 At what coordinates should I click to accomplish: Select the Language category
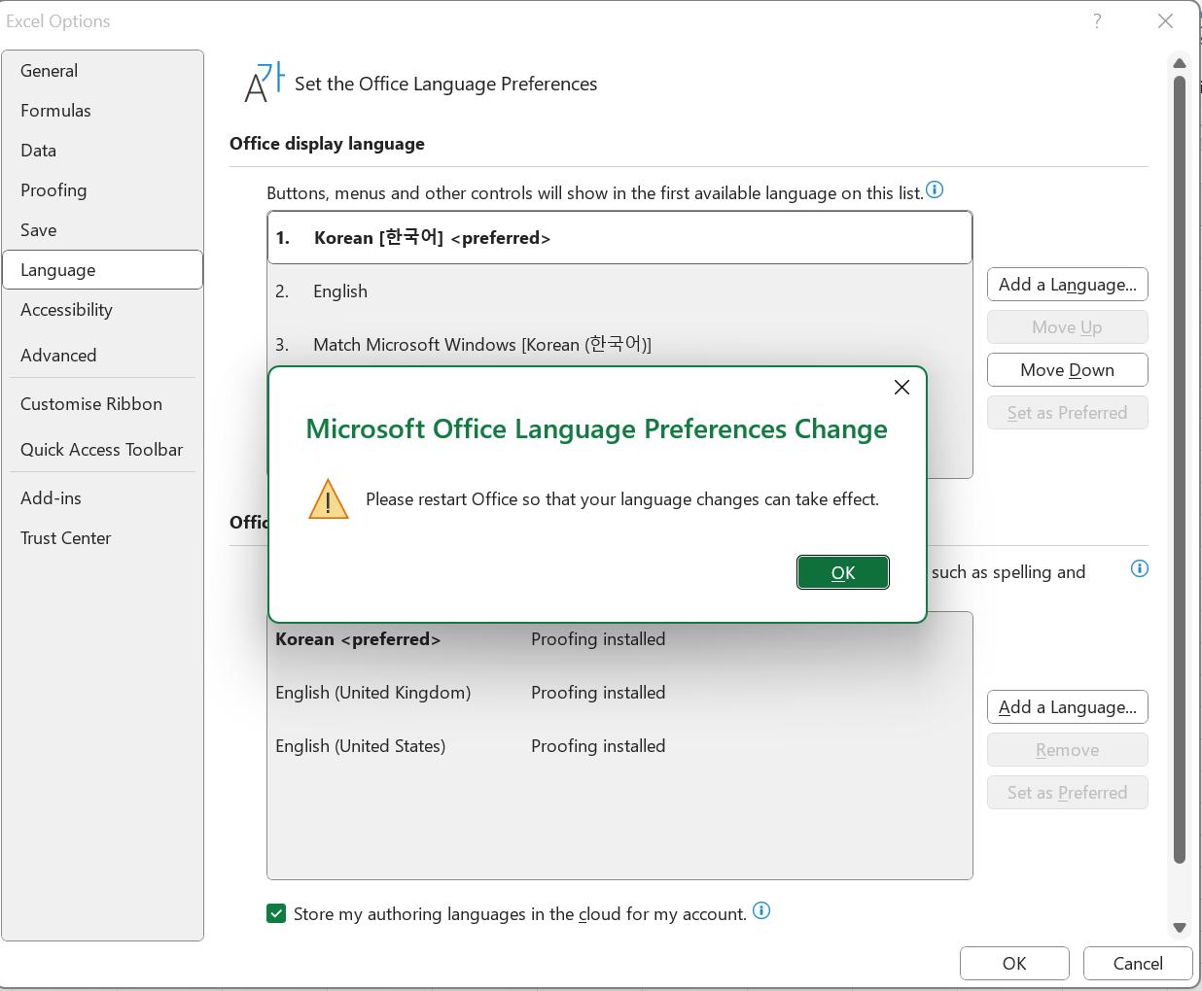(102, 270)
